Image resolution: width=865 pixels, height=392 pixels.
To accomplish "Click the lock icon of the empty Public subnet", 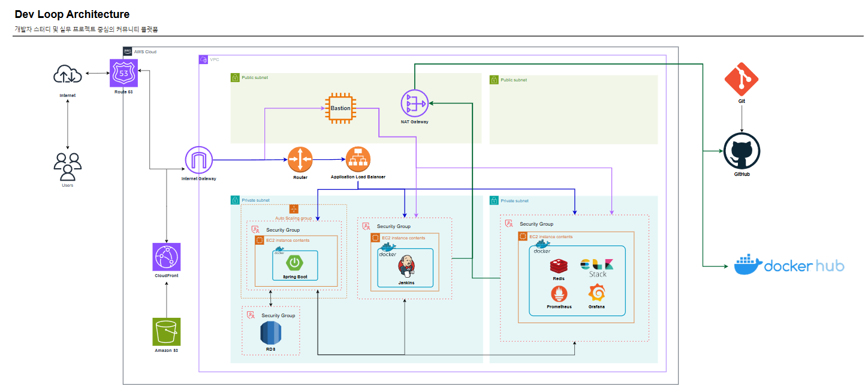I will [494, 80].
